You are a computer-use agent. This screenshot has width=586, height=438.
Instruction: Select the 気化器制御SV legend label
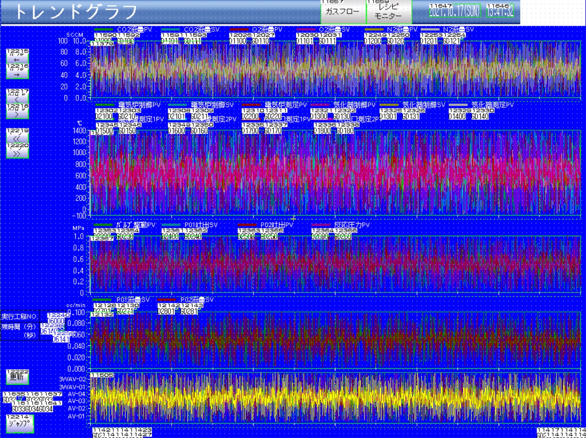coord(424,105)
